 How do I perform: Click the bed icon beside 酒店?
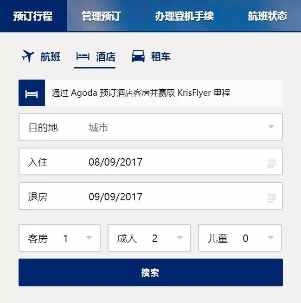point(83,56)
